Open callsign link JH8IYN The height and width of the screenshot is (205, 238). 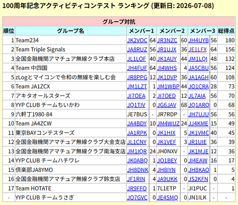click(x=166, y=170)
